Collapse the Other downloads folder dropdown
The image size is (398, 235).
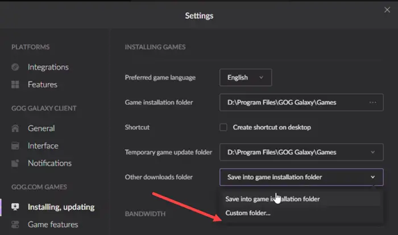point(372,177)
